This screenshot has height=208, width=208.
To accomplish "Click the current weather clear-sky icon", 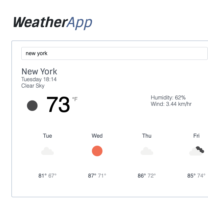I will [x=32, y=106].
